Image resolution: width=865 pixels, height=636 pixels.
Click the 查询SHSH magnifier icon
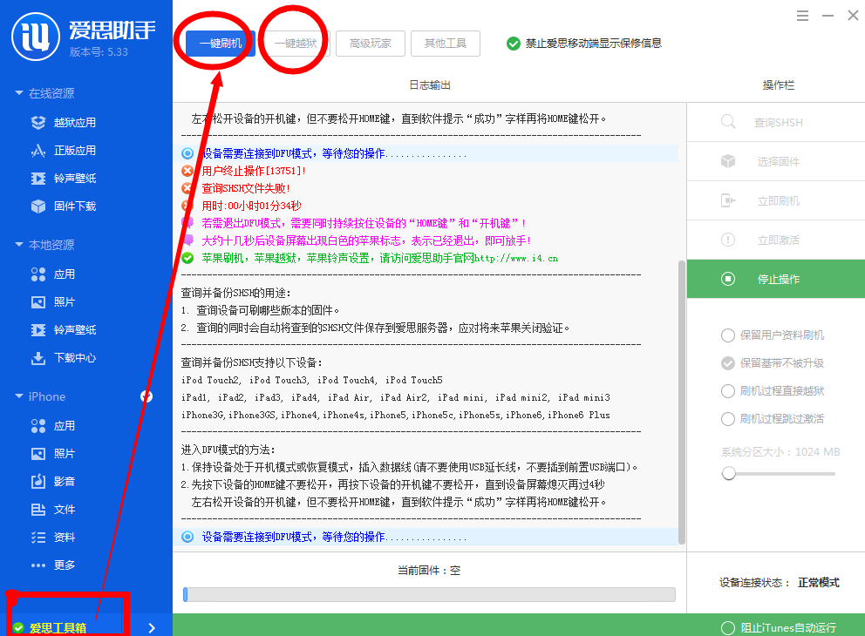point(729,121)
